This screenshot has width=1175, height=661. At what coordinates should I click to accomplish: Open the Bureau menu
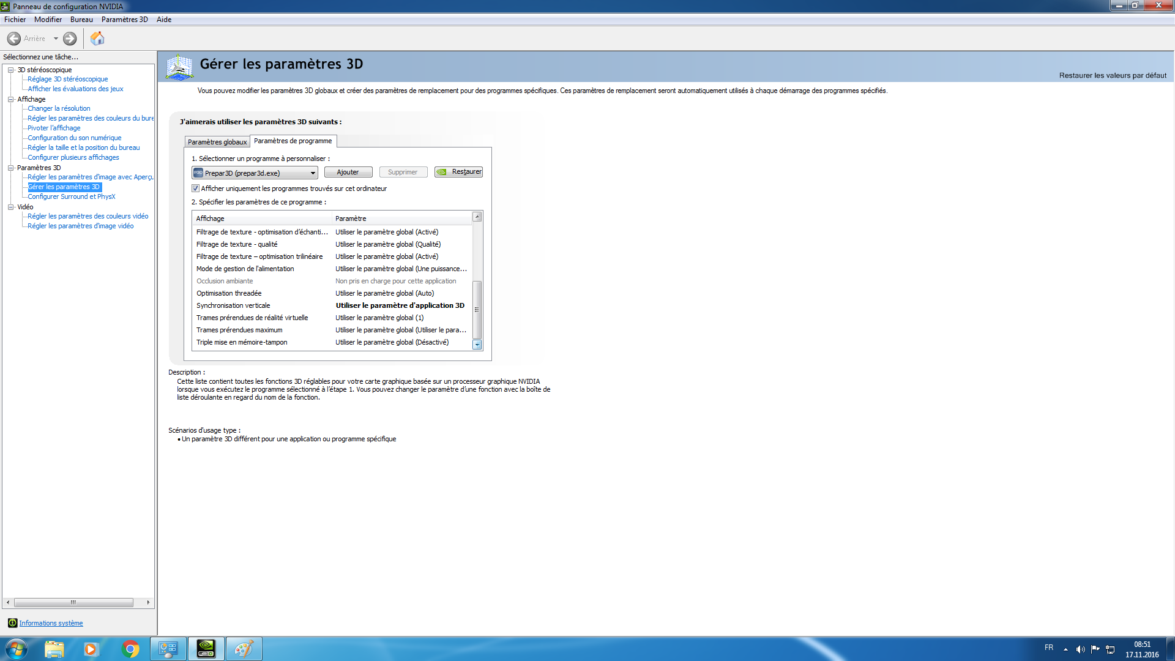tap(81, 20)
